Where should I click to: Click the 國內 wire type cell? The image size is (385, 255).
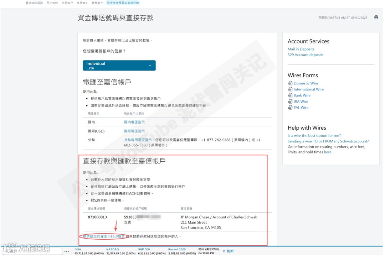point(91,122)
